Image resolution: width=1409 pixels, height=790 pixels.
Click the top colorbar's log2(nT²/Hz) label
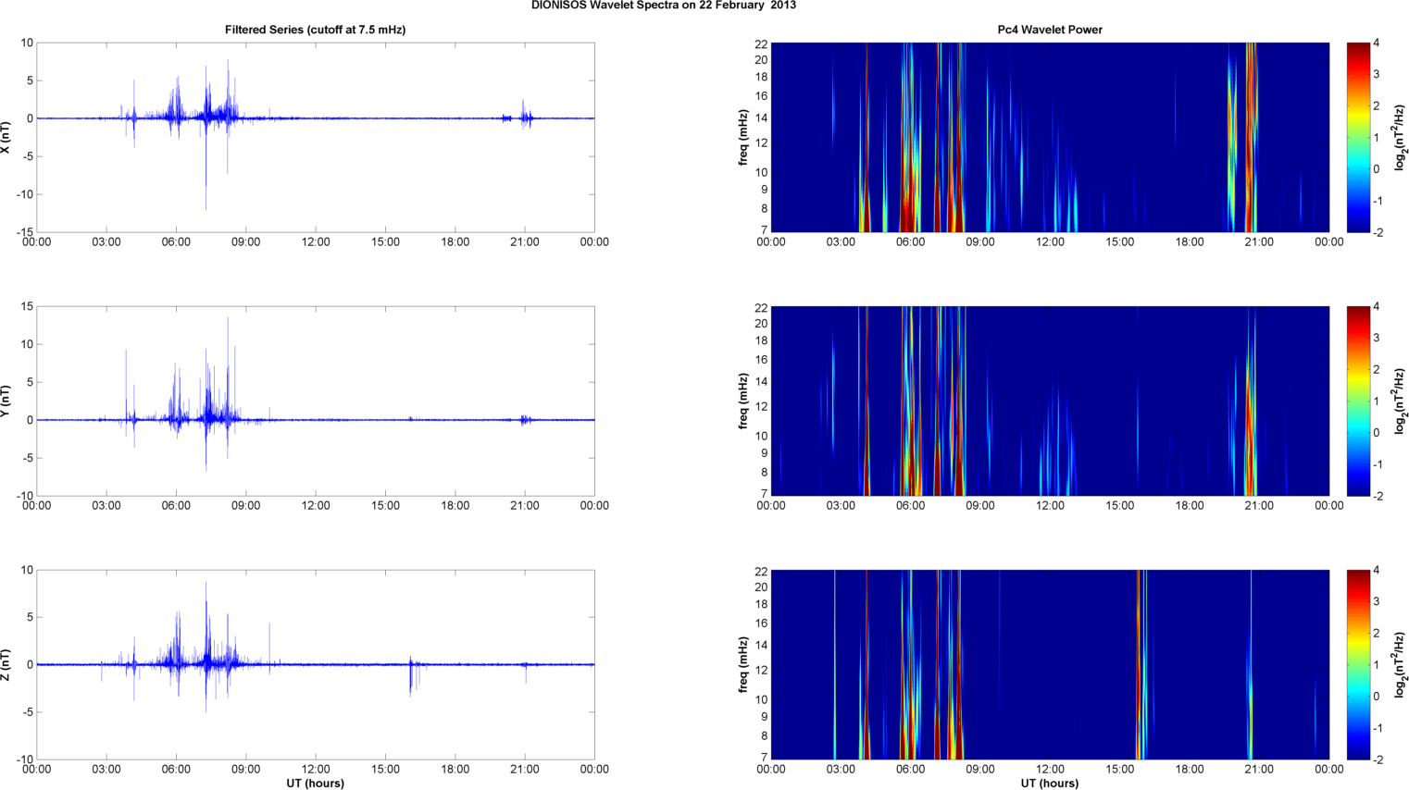1400,137
